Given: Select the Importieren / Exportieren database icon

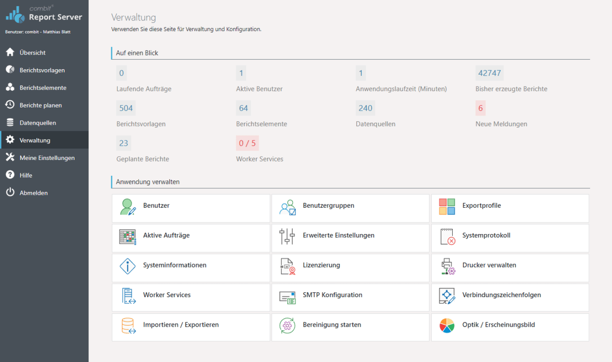Looking at the screenshot, I should [128, 325].
